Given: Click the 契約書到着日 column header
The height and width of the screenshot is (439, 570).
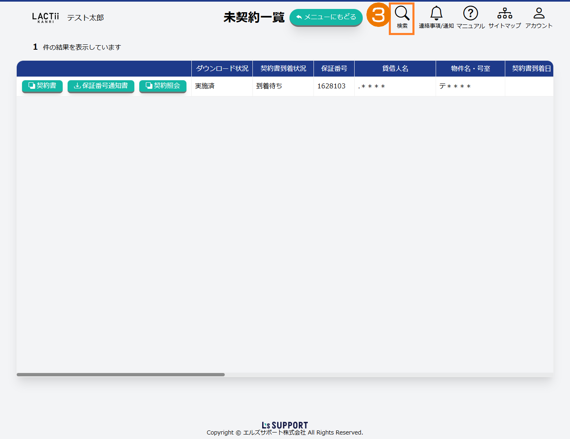Looking at the screenshot, I should click(x=531, y=68).
